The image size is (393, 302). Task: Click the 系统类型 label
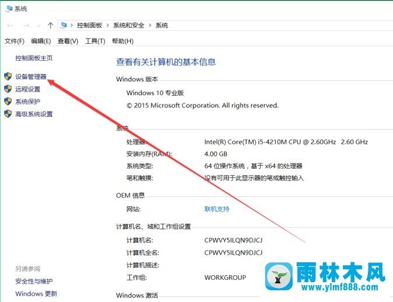(140, 166)
